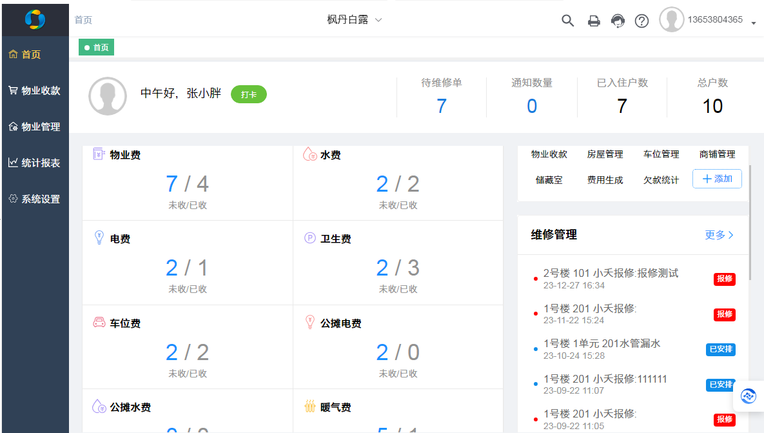Open the customer service headset icon

(618, 21)
